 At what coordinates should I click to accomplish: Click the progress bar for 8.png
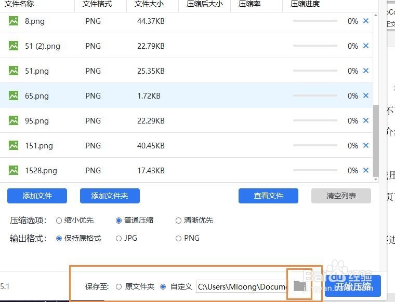(315, 21)
